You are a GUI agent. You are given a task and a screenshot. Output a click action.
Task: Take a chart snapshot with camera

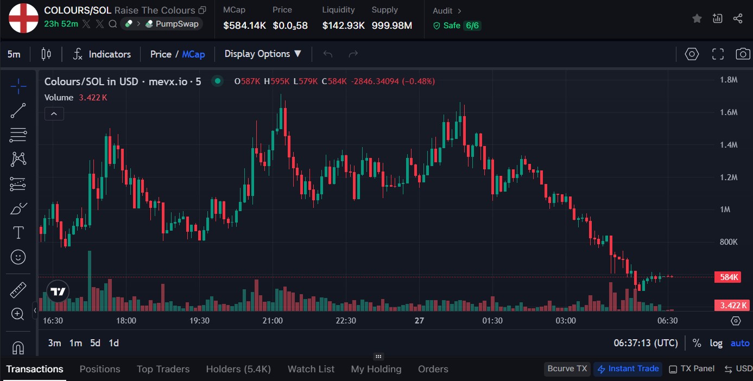click(x=743, y=54)
